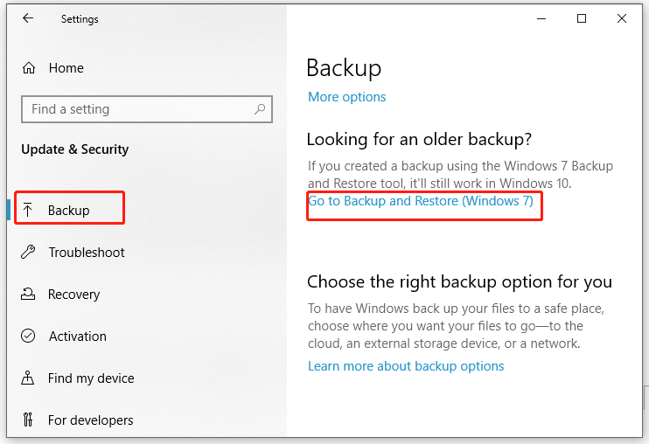Maximize the Settings window
Screen dimensions: 649x444
pyautogui.click(x=582, y=18)
